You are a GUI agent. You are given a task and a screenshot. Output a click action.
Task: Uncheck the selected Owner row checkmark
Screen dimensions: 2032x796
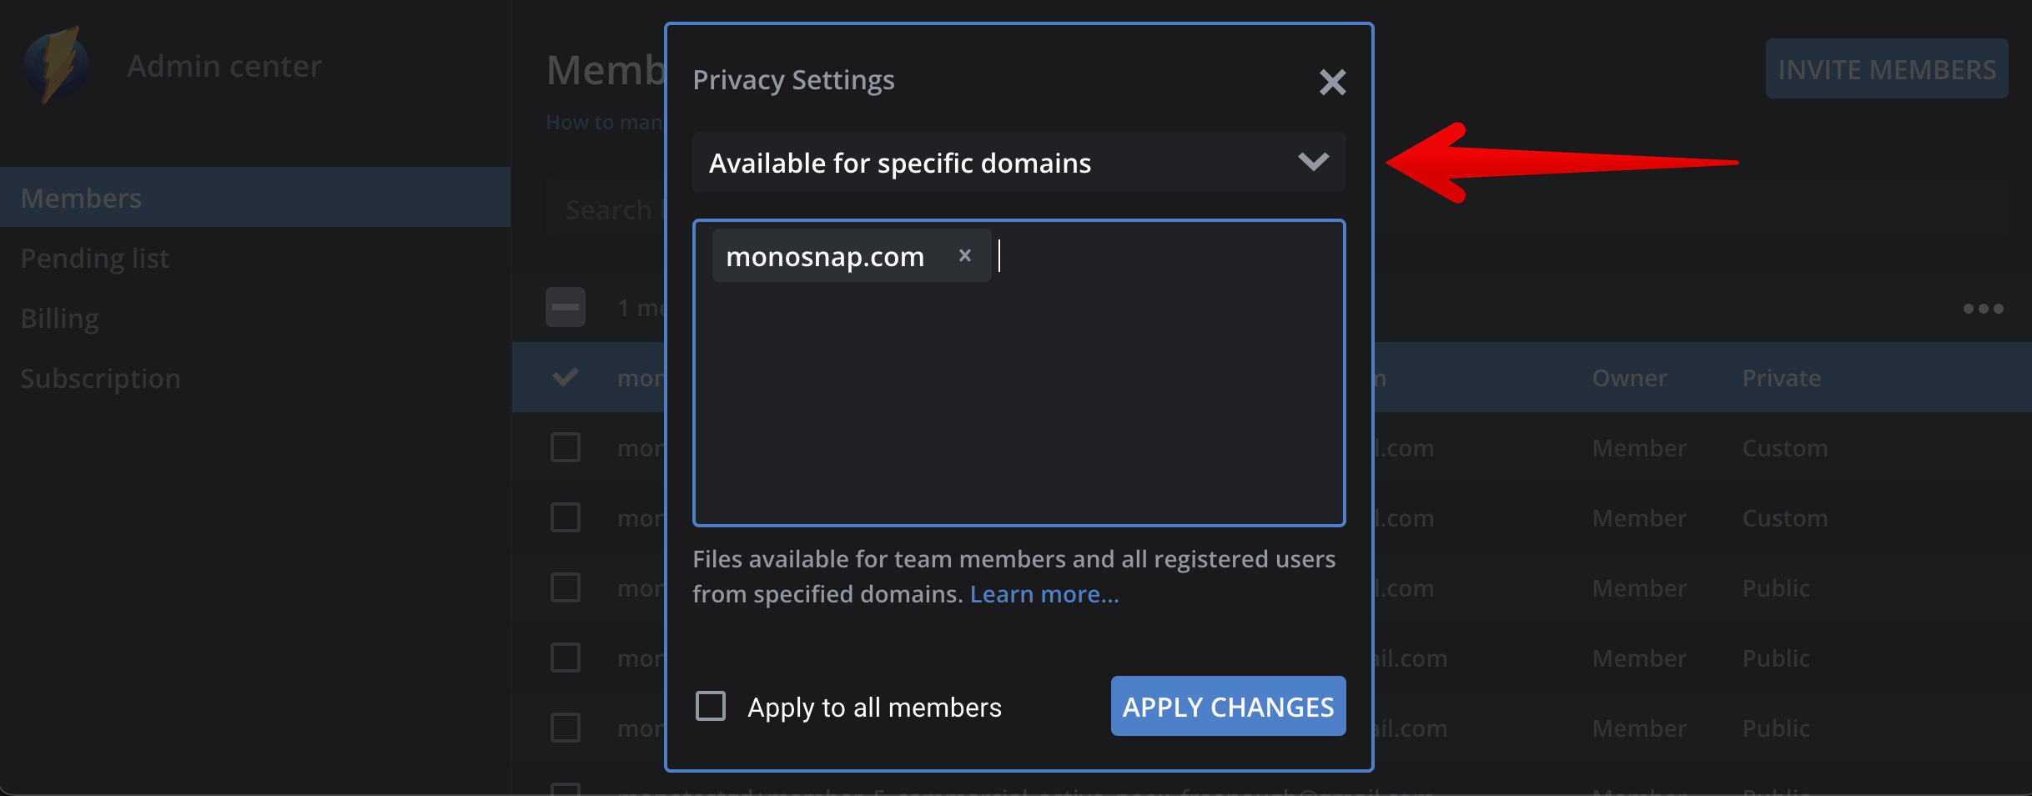coord(566,378)
